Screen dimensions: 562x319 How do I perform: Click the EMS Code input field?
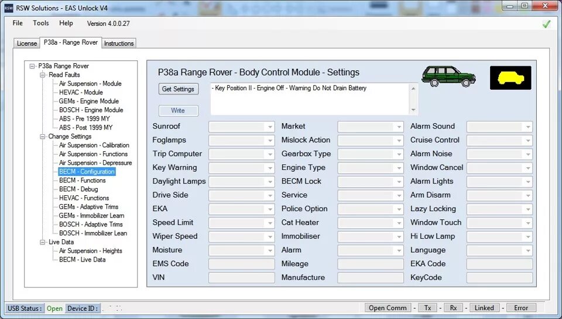coord(242,264)
